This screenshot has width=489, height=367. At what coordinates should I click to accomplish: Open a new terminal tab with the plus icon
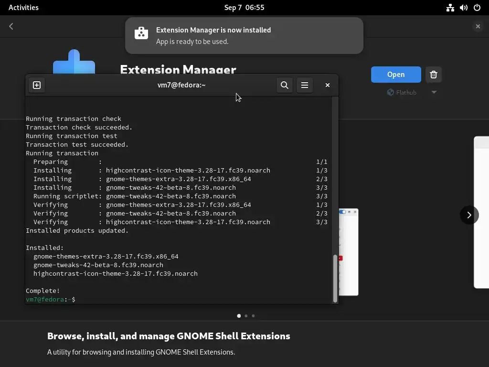(37, 85)
